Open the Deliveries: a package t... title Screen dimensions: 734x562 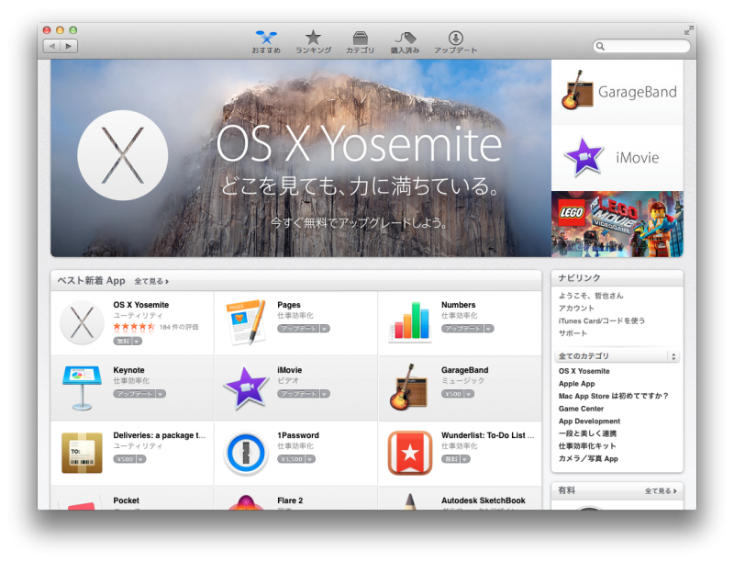[159, 435]
